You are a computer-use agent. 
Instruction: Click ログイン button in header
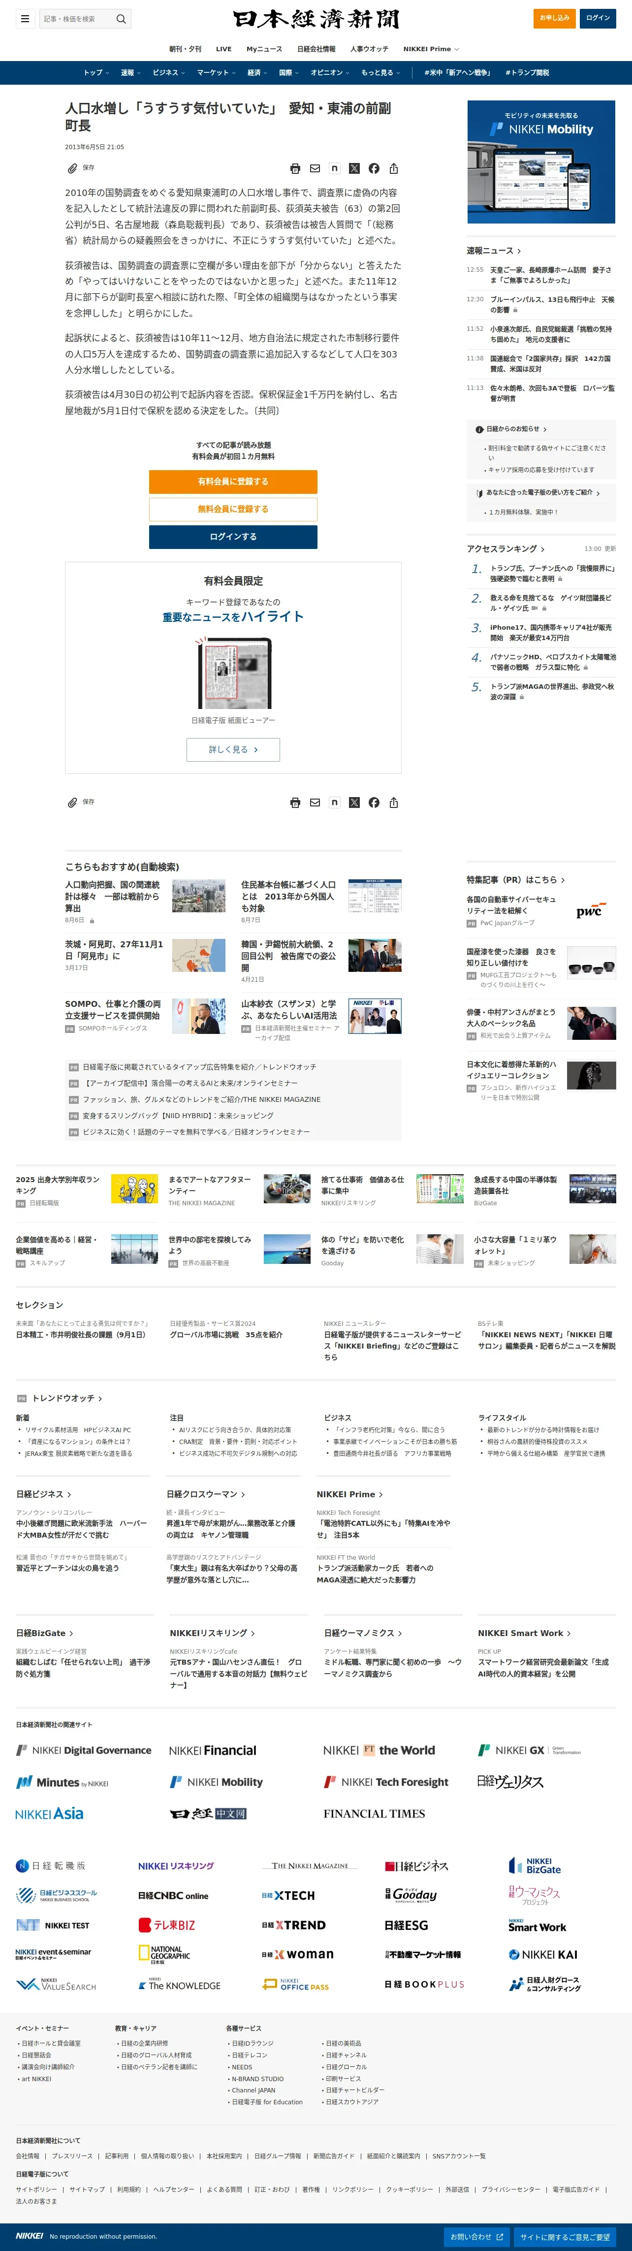598,18
